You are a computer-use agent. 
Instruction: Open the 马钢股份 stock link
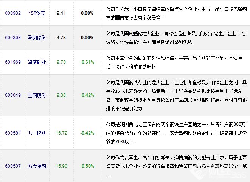[x=37, y=38]
